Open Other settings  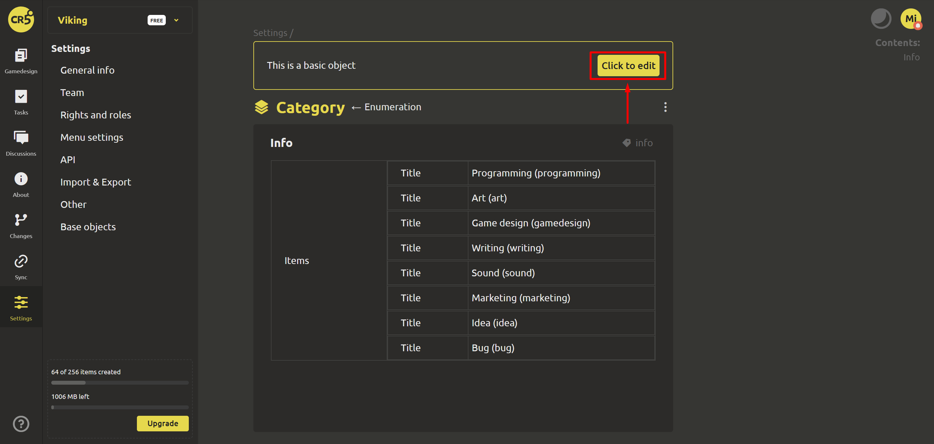pyautogui.click(x=73, y=204)
